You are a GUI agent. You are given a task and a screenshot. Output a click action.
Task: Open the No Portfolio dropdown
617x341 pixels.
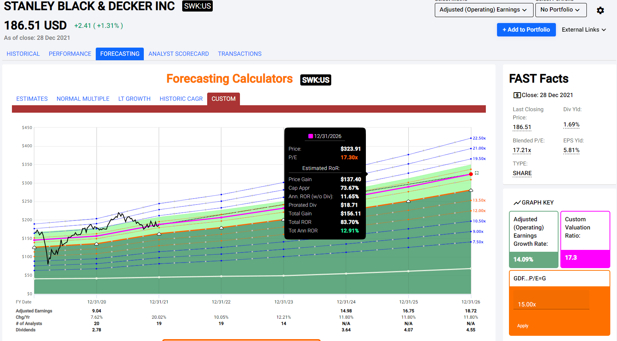tap(561, 10)
